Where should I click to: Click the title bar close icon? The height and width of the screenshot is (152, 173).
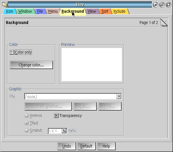pyautogui.click(x=156, y=5)
